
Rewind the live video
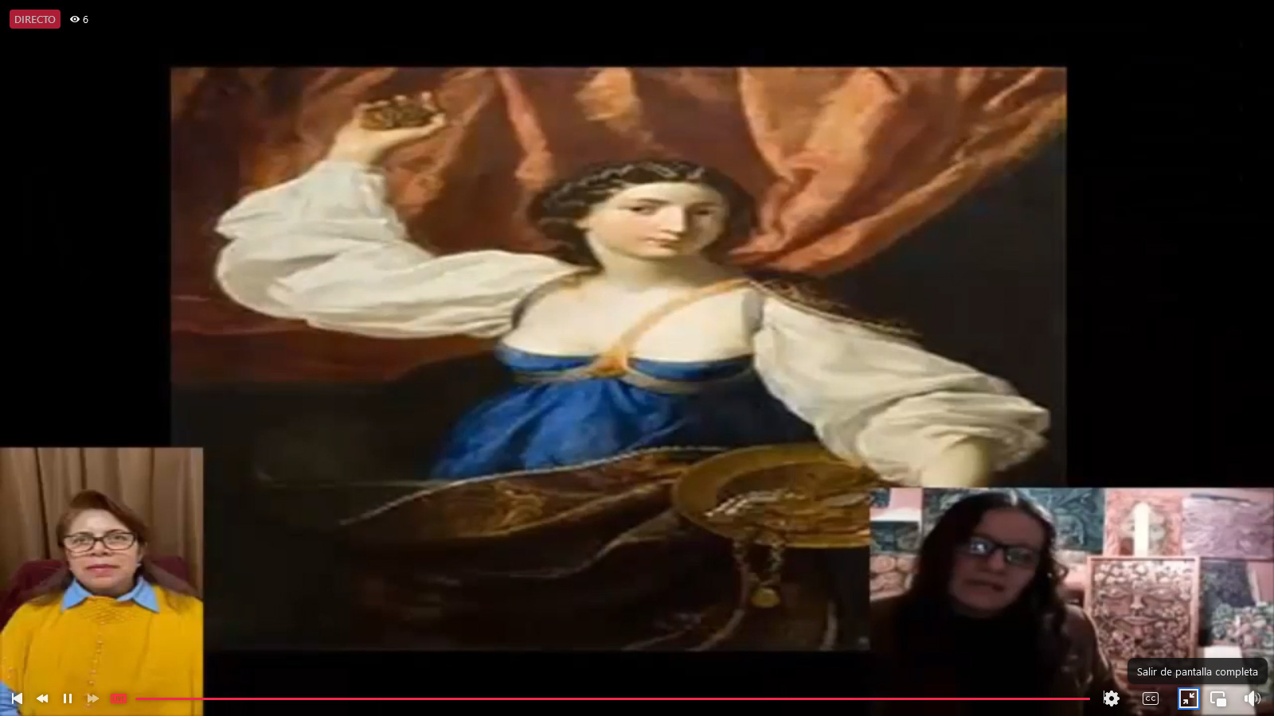coord(42,698)
